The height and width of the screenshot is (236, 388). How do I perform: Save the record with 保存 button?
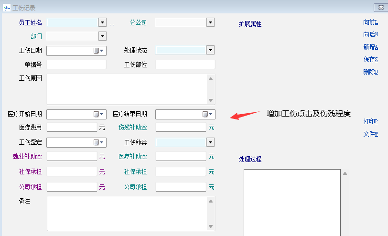point(370,59)
